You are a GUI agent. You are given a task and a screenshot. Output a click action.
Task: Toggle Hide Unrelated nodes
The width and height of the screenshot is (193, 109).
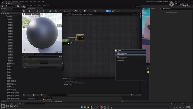pos(99,11)
